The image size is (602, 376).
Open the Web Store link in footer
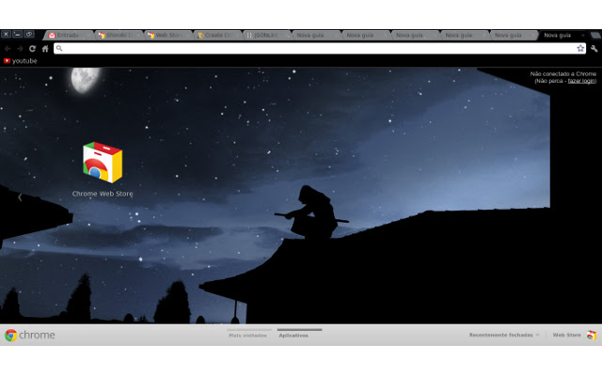566,335
